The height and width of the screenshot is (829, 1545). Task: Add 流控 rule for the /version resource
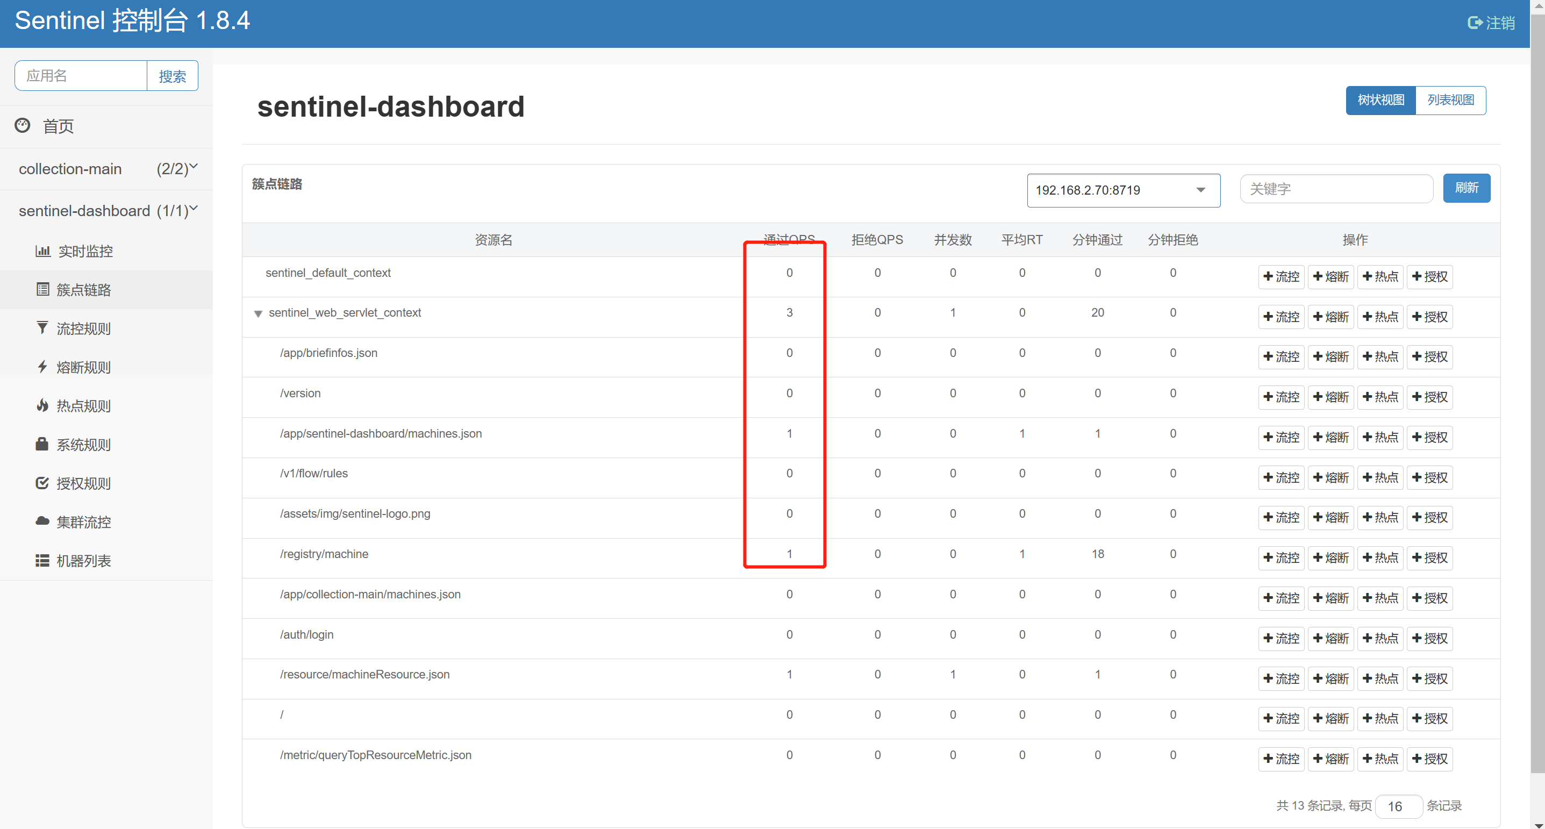(1281, 397)
